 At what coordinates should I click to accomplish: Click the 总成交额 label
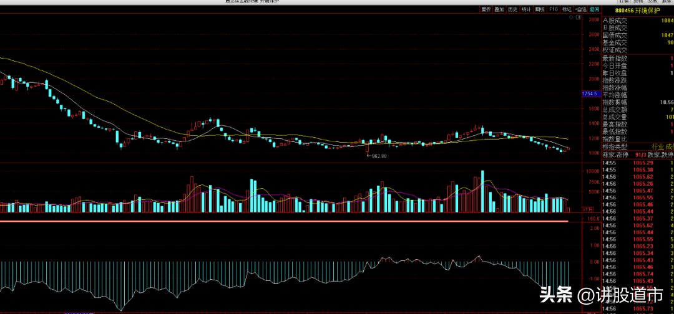coord(615,110)
